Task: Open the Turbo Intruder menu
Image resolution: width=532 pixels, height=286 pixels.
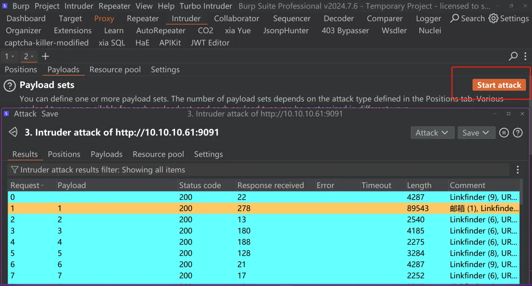Action: pos(206,6)
